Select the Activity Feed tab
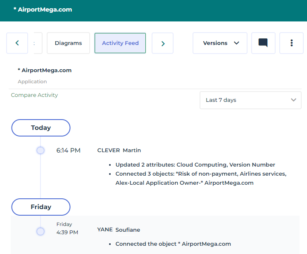307x254 pixels. 120,43
